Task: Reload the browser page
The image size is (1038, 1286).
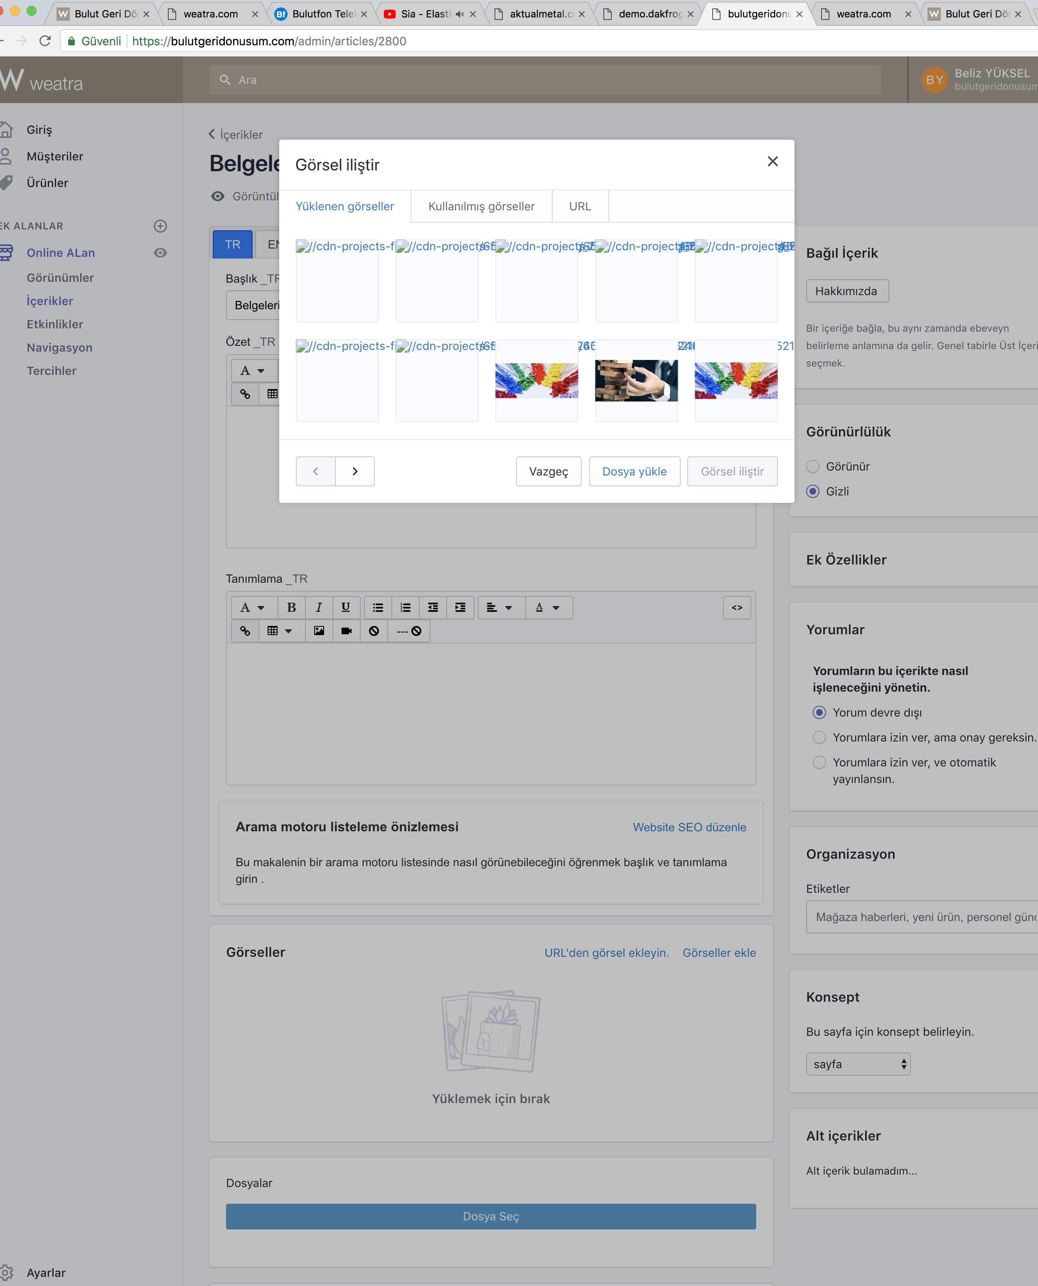Action: [45, 41]
